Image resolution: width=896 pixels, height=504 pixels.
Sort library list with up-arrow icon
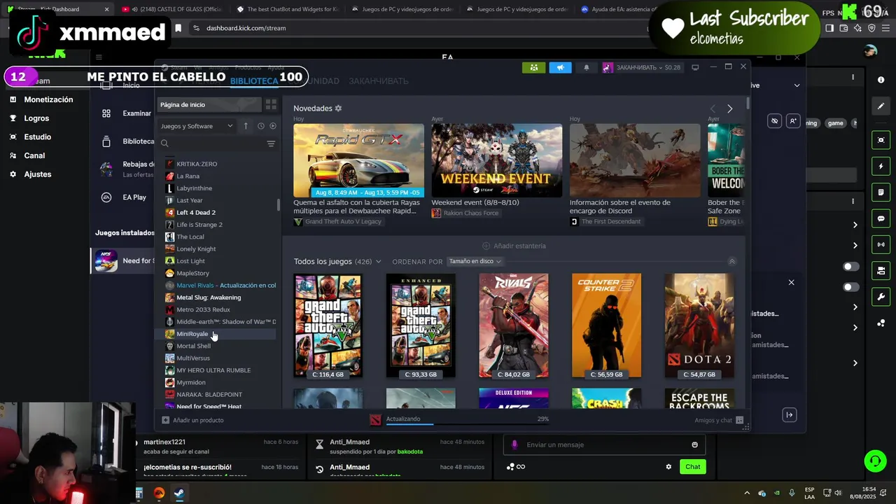click(246, 126)
